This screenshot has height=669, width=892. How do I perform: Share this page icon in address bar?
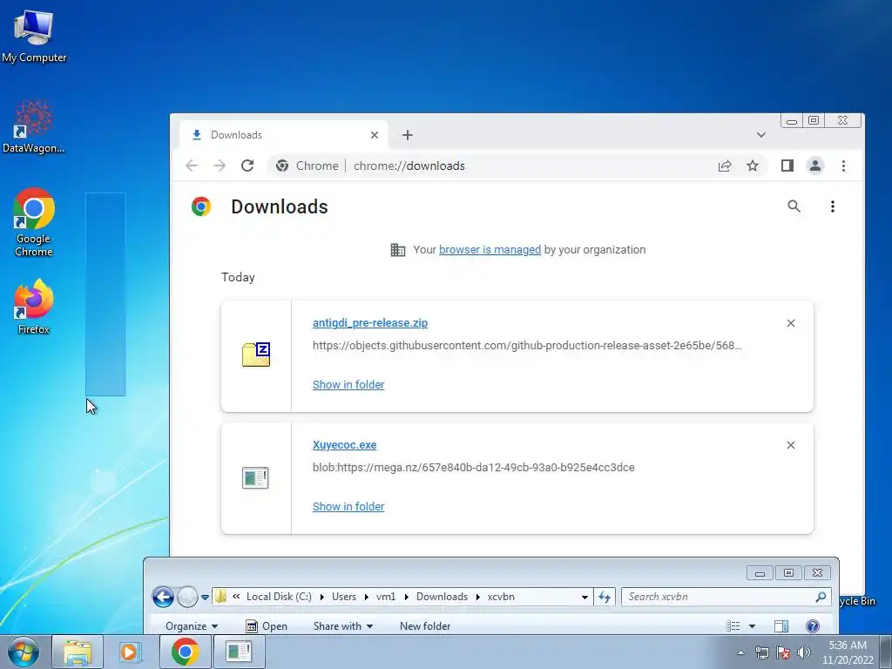[x=724, y=166]
